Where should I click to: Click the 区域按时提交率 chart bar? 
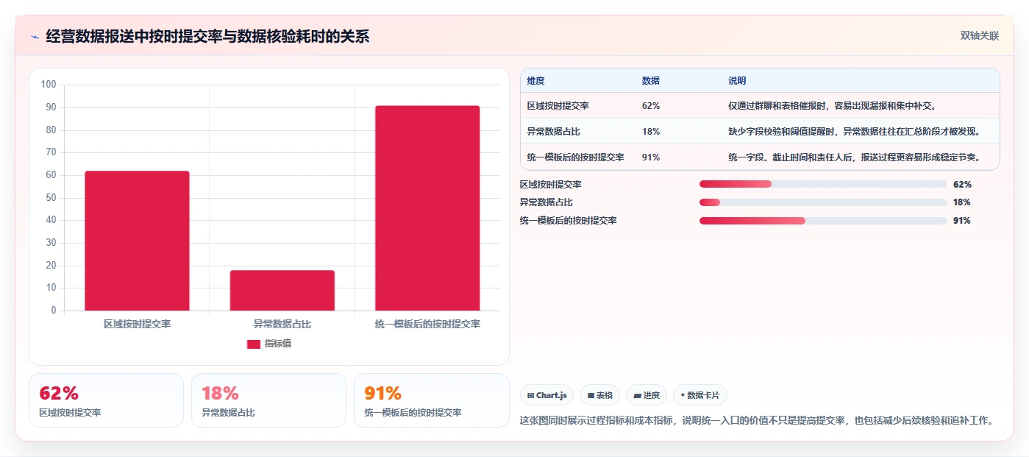point(137,241)
